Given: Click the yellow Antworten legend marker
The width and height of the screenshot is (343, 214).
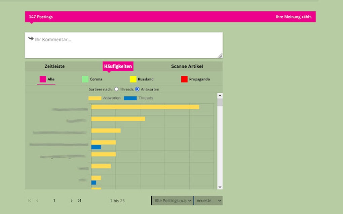Looking at the screenshot, I should (x=94, y=98).
